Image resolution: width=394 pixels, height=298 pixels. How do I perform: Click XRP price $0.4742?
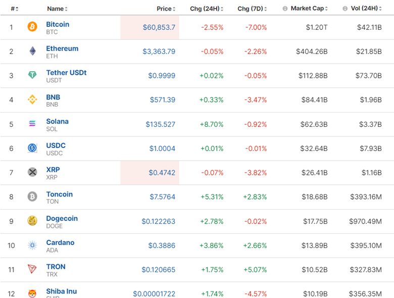click(x=162, y=173)
